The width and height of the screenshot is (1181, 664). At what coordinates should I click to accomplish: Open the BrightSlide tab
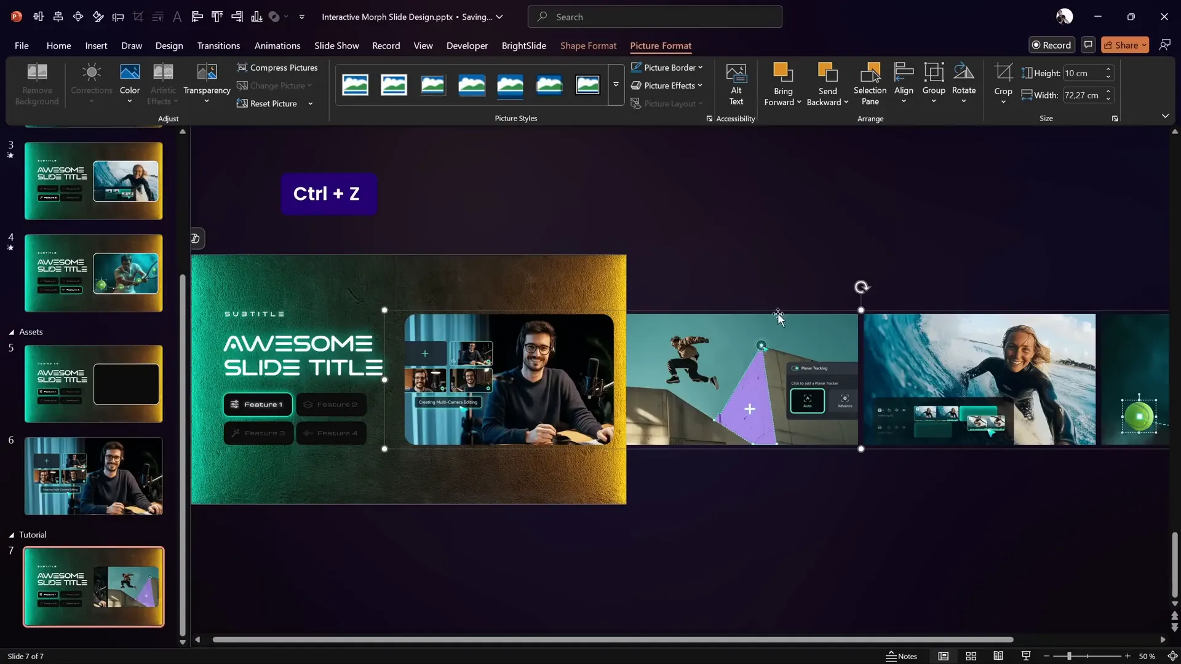tap(523, 45)
